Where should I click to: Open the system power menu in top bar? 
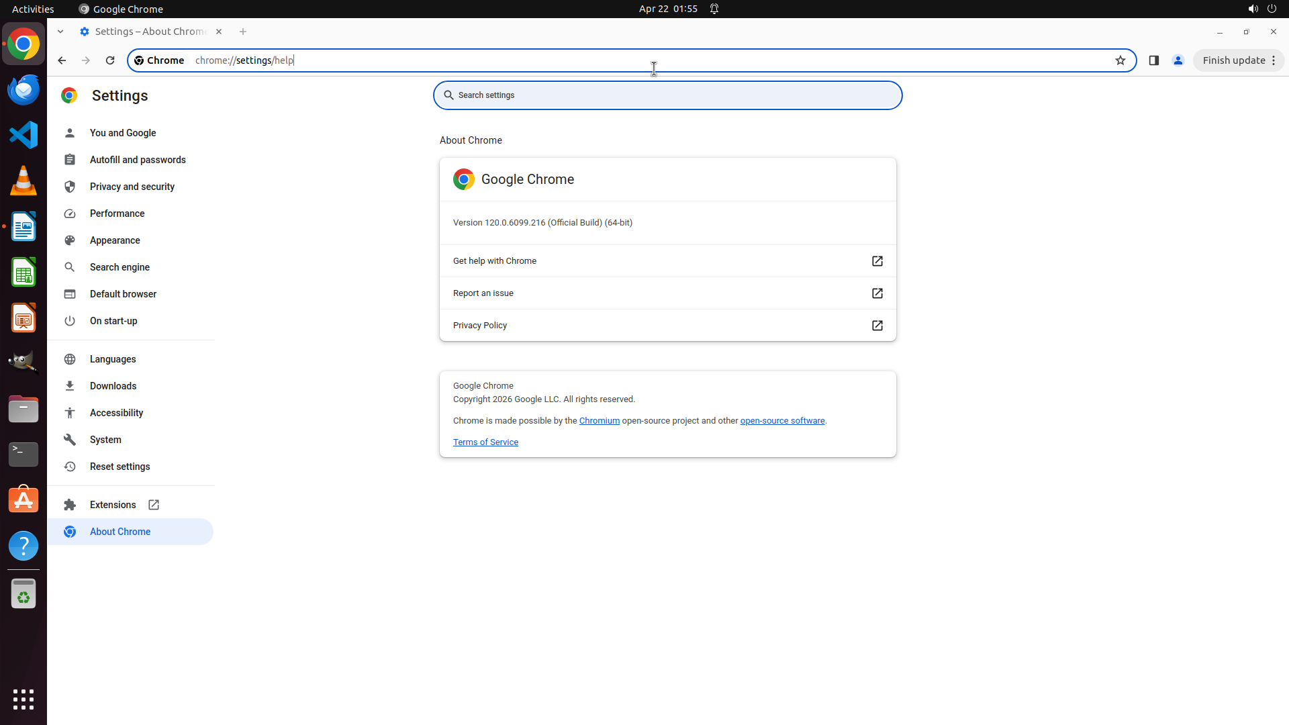(1272, 9)
